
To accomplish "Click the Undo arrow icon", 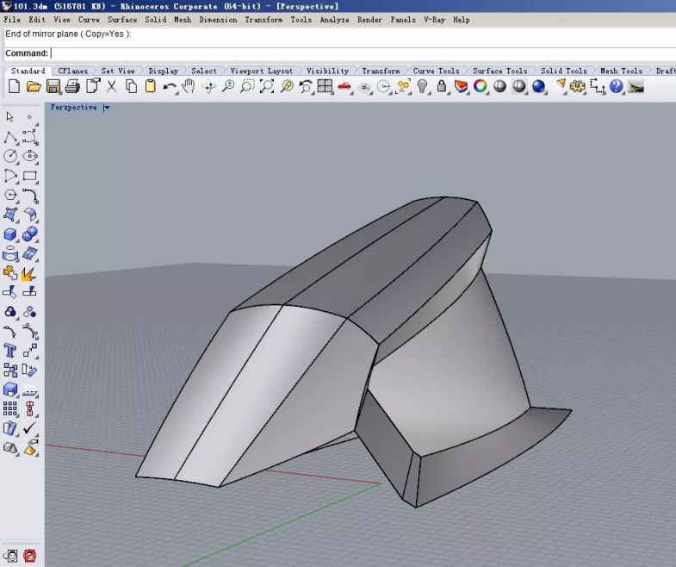I will [170, 86].
